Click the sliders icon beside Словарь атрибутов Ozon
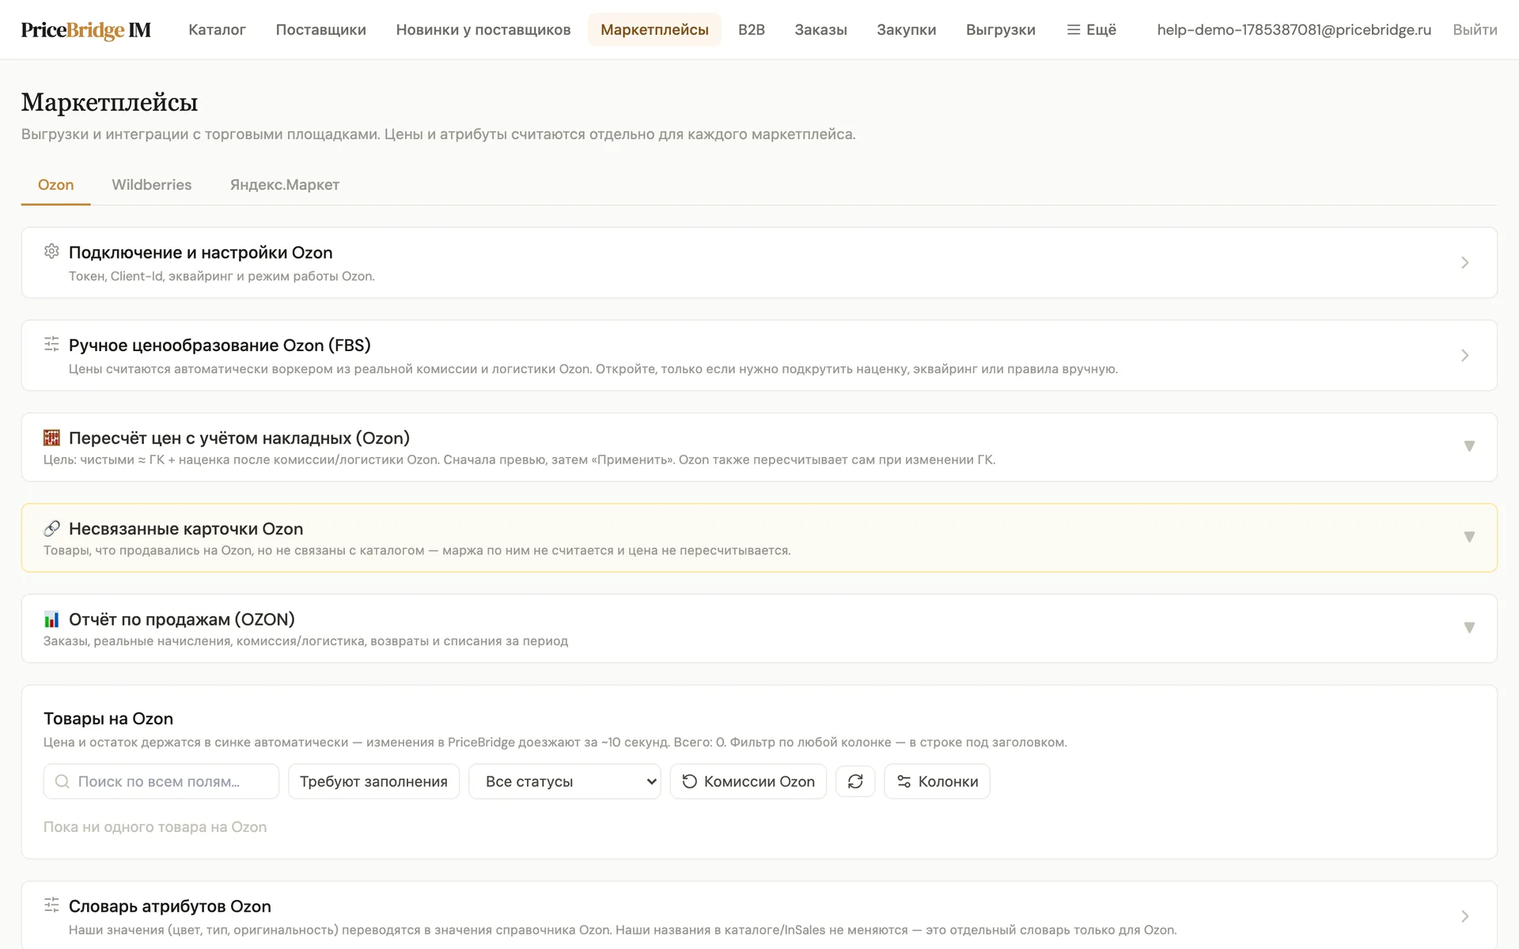This screenshot has height=949, width=1519. [x=51, y=905]
